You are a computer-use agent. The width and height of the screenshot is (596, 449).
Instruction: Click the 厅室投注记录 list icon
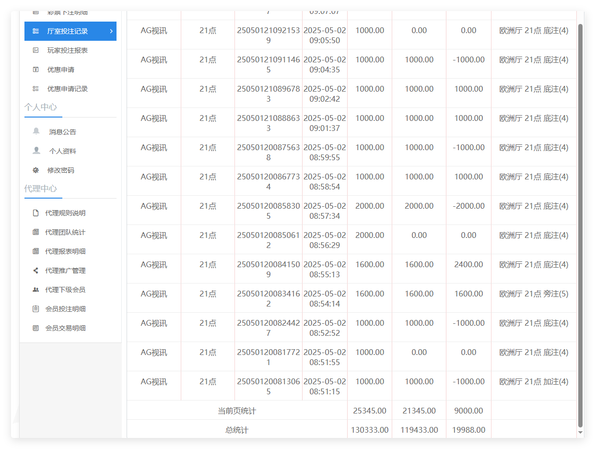(x=35, y=31)
